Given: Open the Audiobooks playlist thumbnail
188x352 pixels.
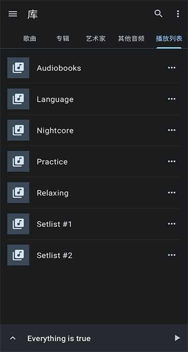Looking at the screenshot, I should [18, 68].
